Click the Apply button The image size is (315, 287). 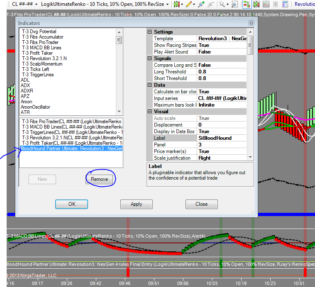coord(137,204)
